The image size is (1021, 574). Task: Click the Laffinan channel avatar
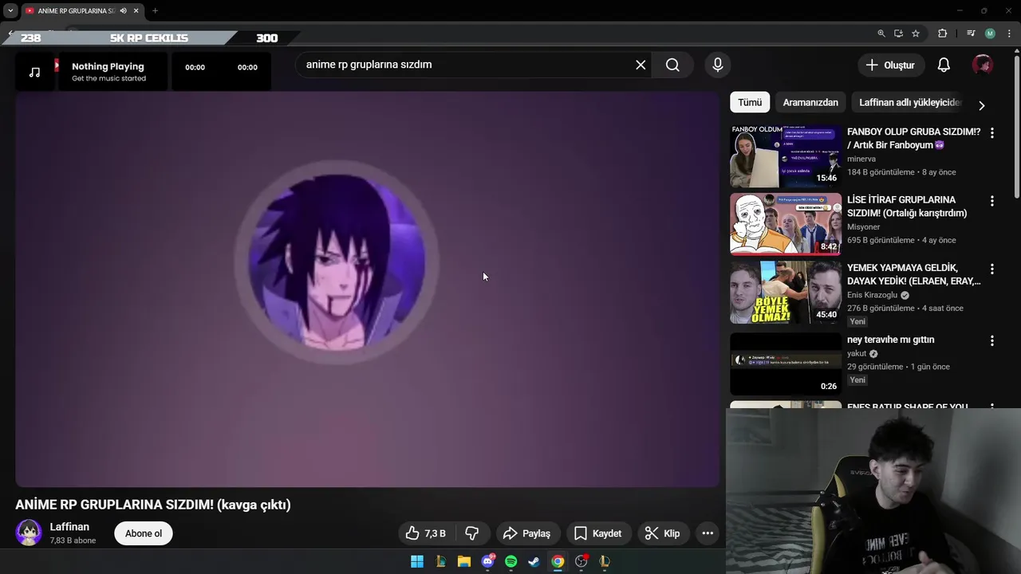(29, 533)
